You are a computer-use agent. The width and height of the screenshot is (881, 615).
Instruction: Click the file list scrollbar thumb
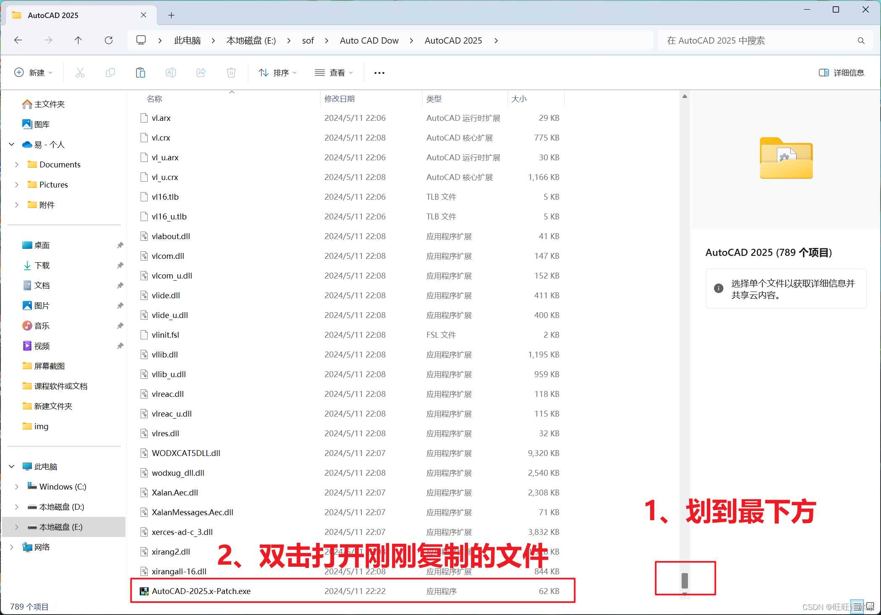click(x=685, y=581)
